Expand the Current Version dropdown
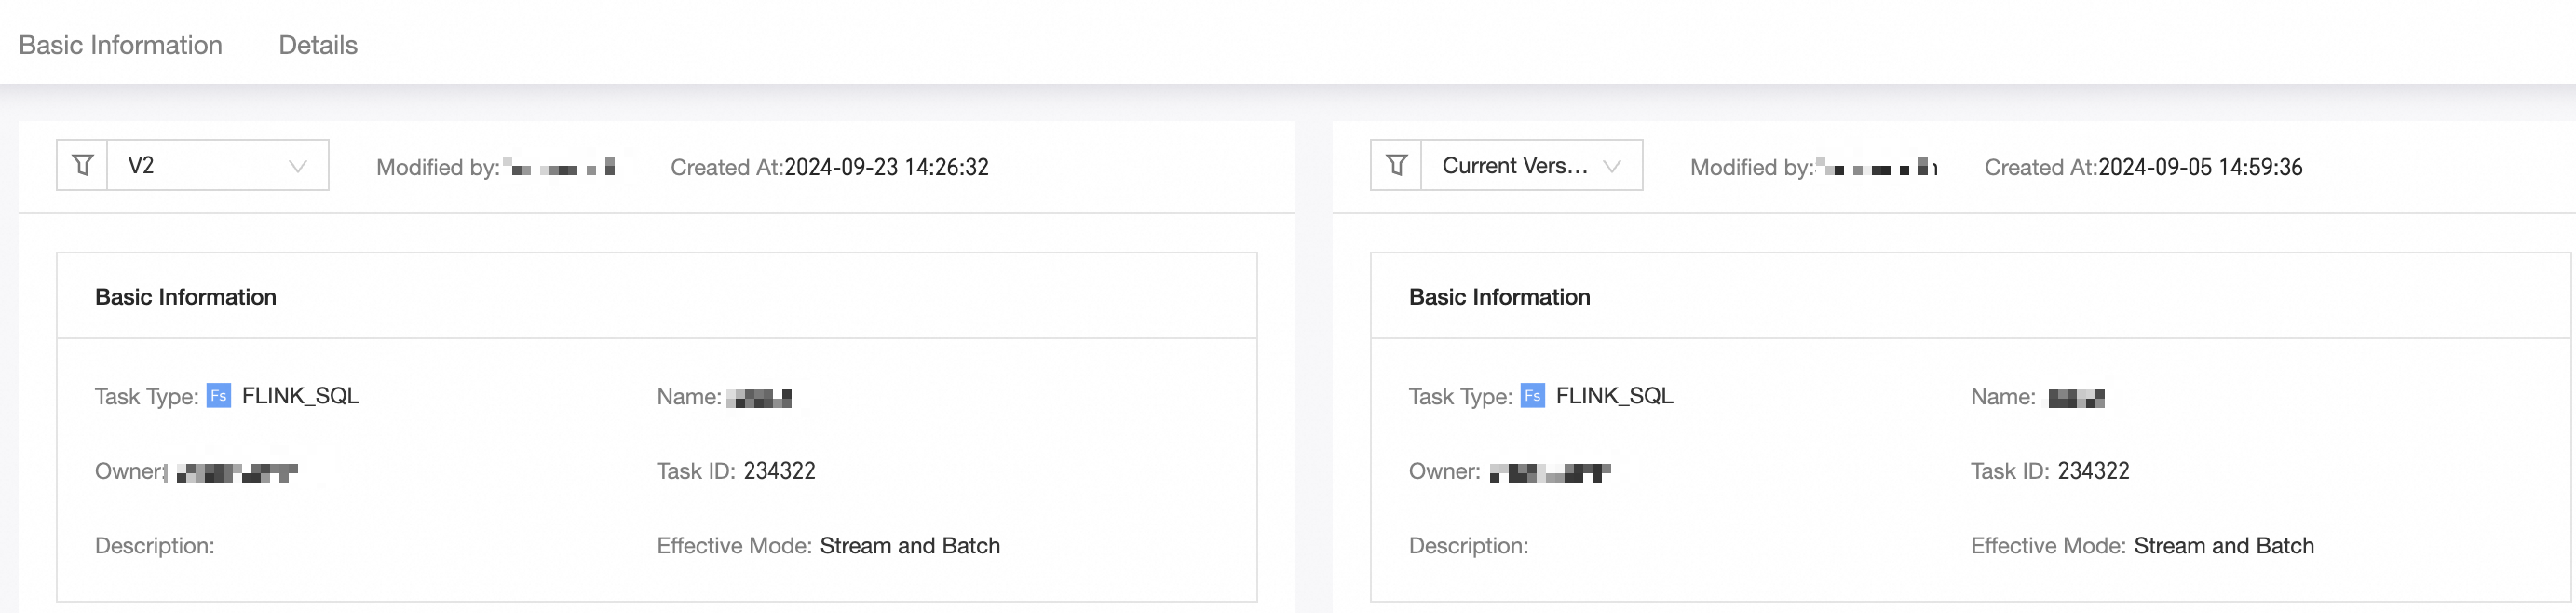Screen dimensions: 2576x613 [x=1531, y=165]
